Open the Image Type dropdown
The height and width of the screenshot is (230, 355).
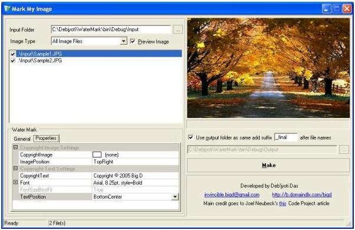pos(124,41)
